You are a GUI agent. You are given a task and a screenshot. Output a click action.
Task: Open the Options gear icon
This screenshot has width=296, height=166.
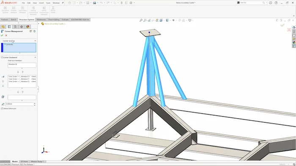(x=131, y=3)
